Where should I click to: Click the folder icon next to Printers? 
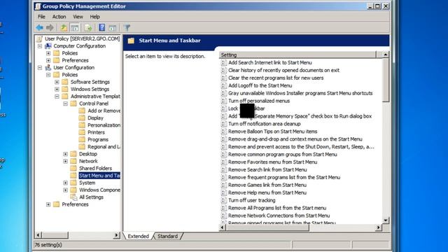tap(82, 132)
